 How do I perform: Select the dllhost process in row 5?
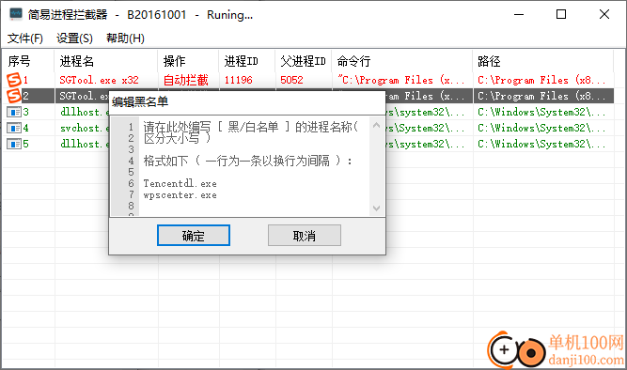85,144
